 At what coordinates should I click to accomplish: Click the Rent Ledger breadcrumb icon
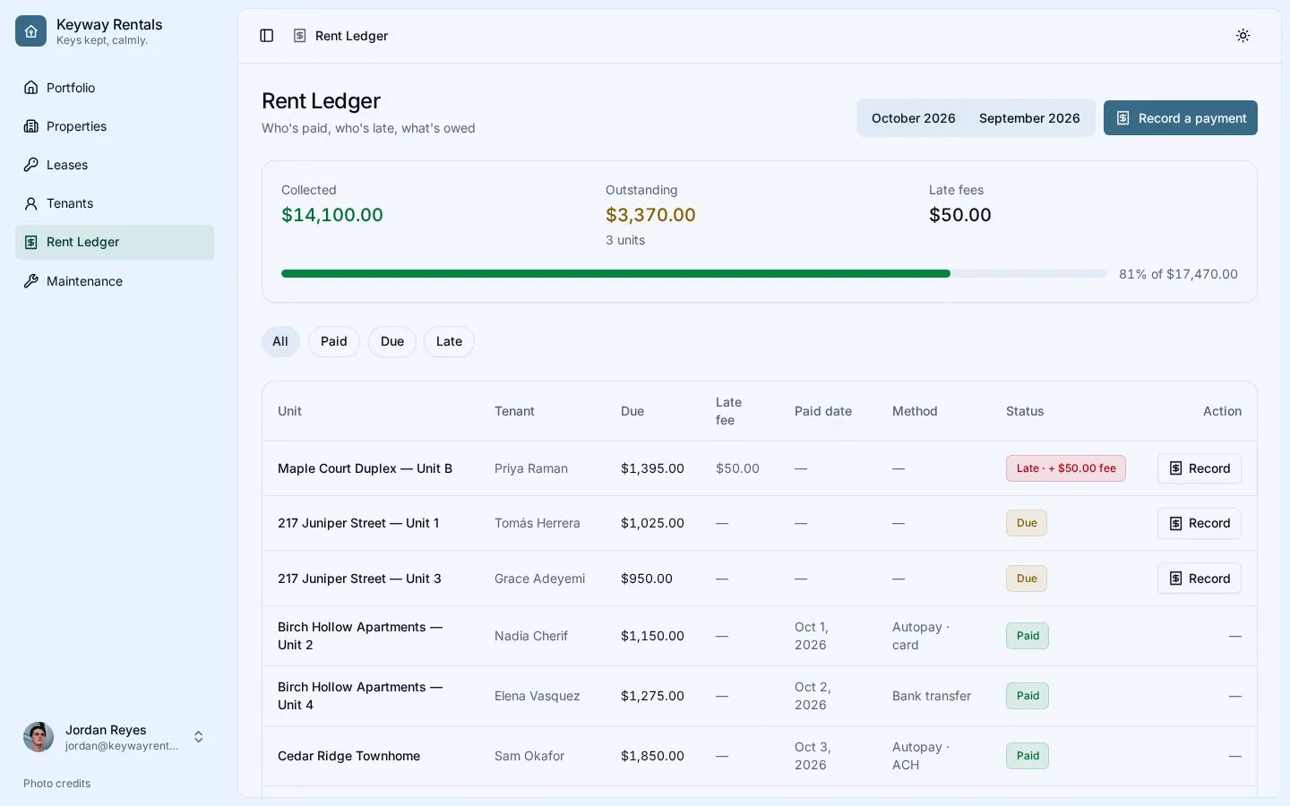click(x=300, y=36)
